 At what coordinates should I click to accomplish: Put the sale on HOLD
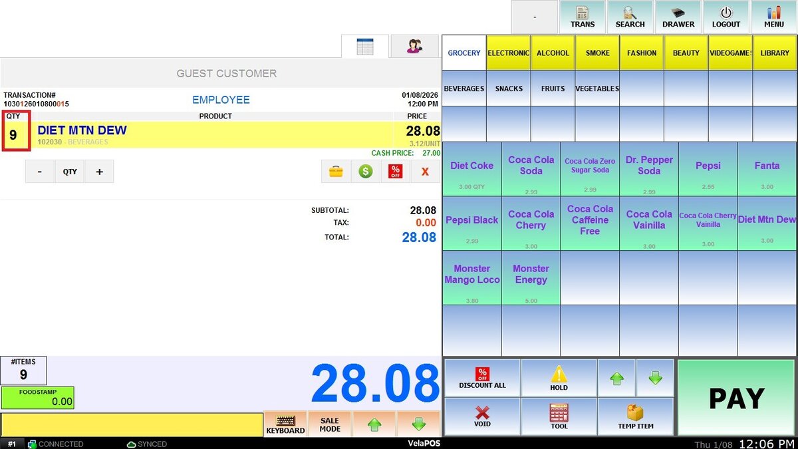(559, 378)
